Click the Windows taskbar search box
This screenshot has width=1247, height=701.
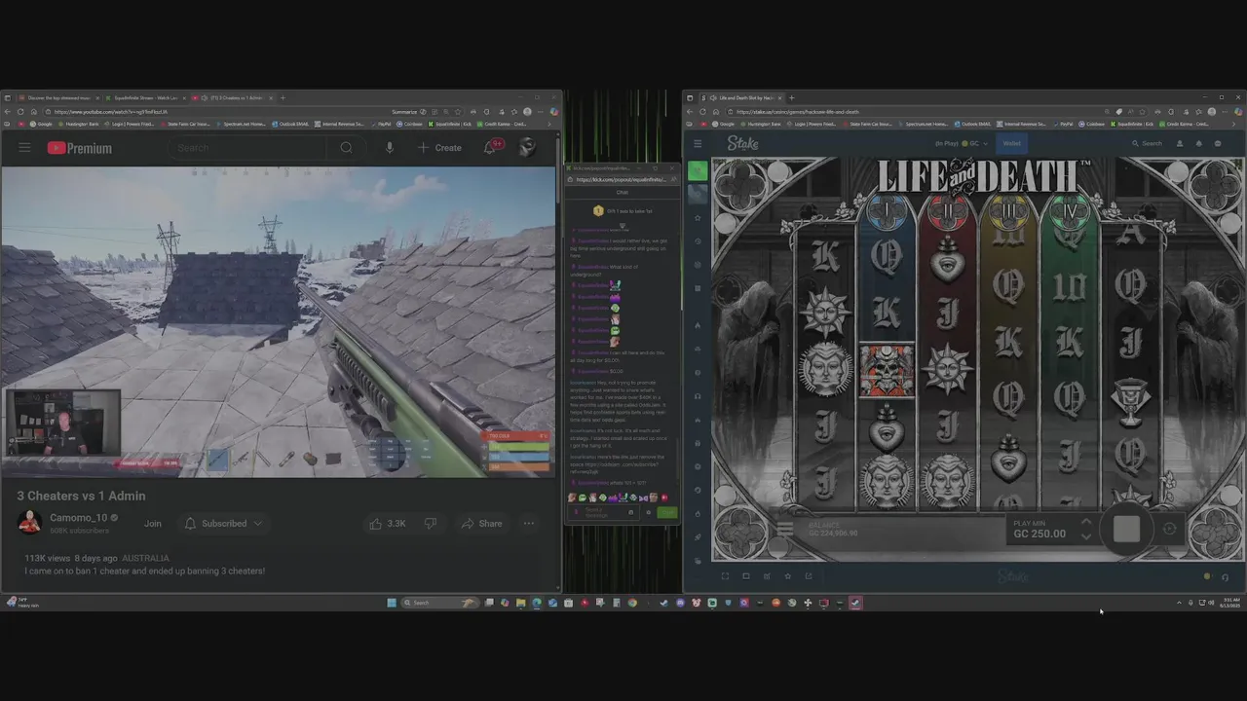pyautogui.click(x=439, y=603)
